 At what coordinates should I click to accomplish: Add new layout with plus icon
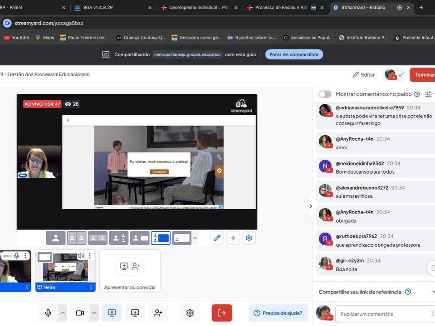[233, 238]
